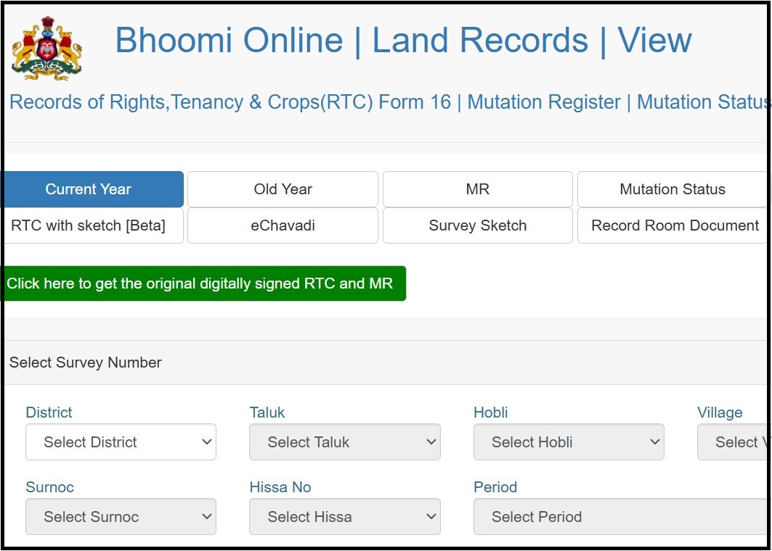
Task: Expand the Select Surnoc dropdown
Action: [x=121, y=517]
